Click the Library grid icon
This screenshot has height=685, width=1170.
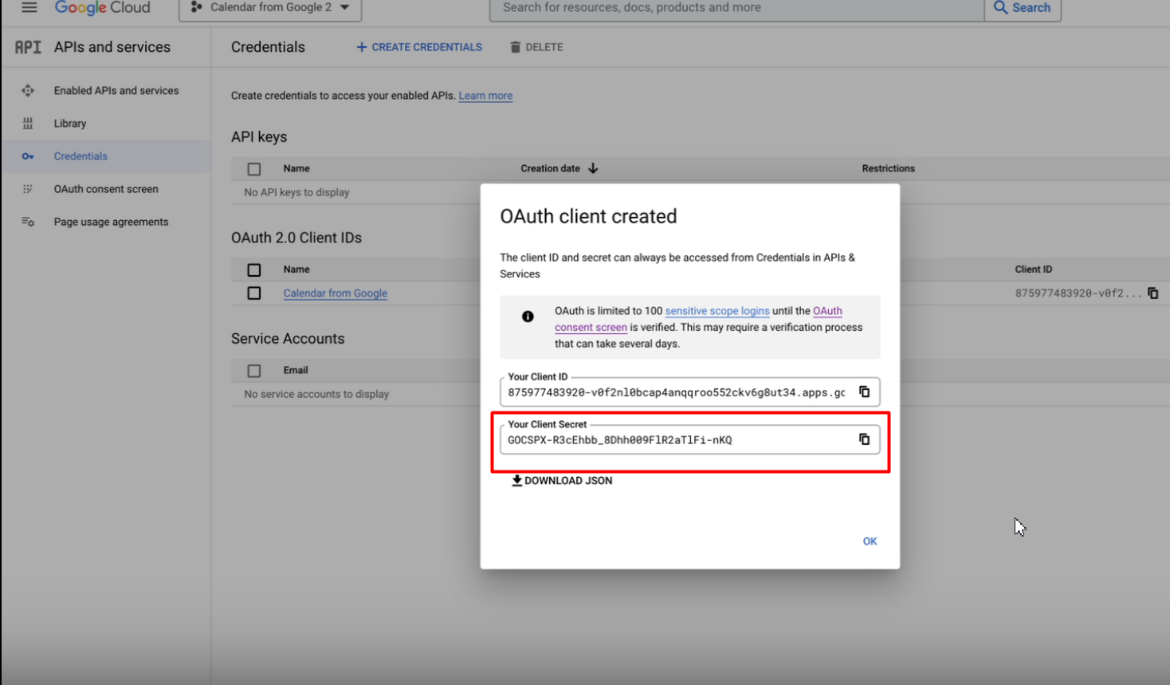(x=28, y=124)
